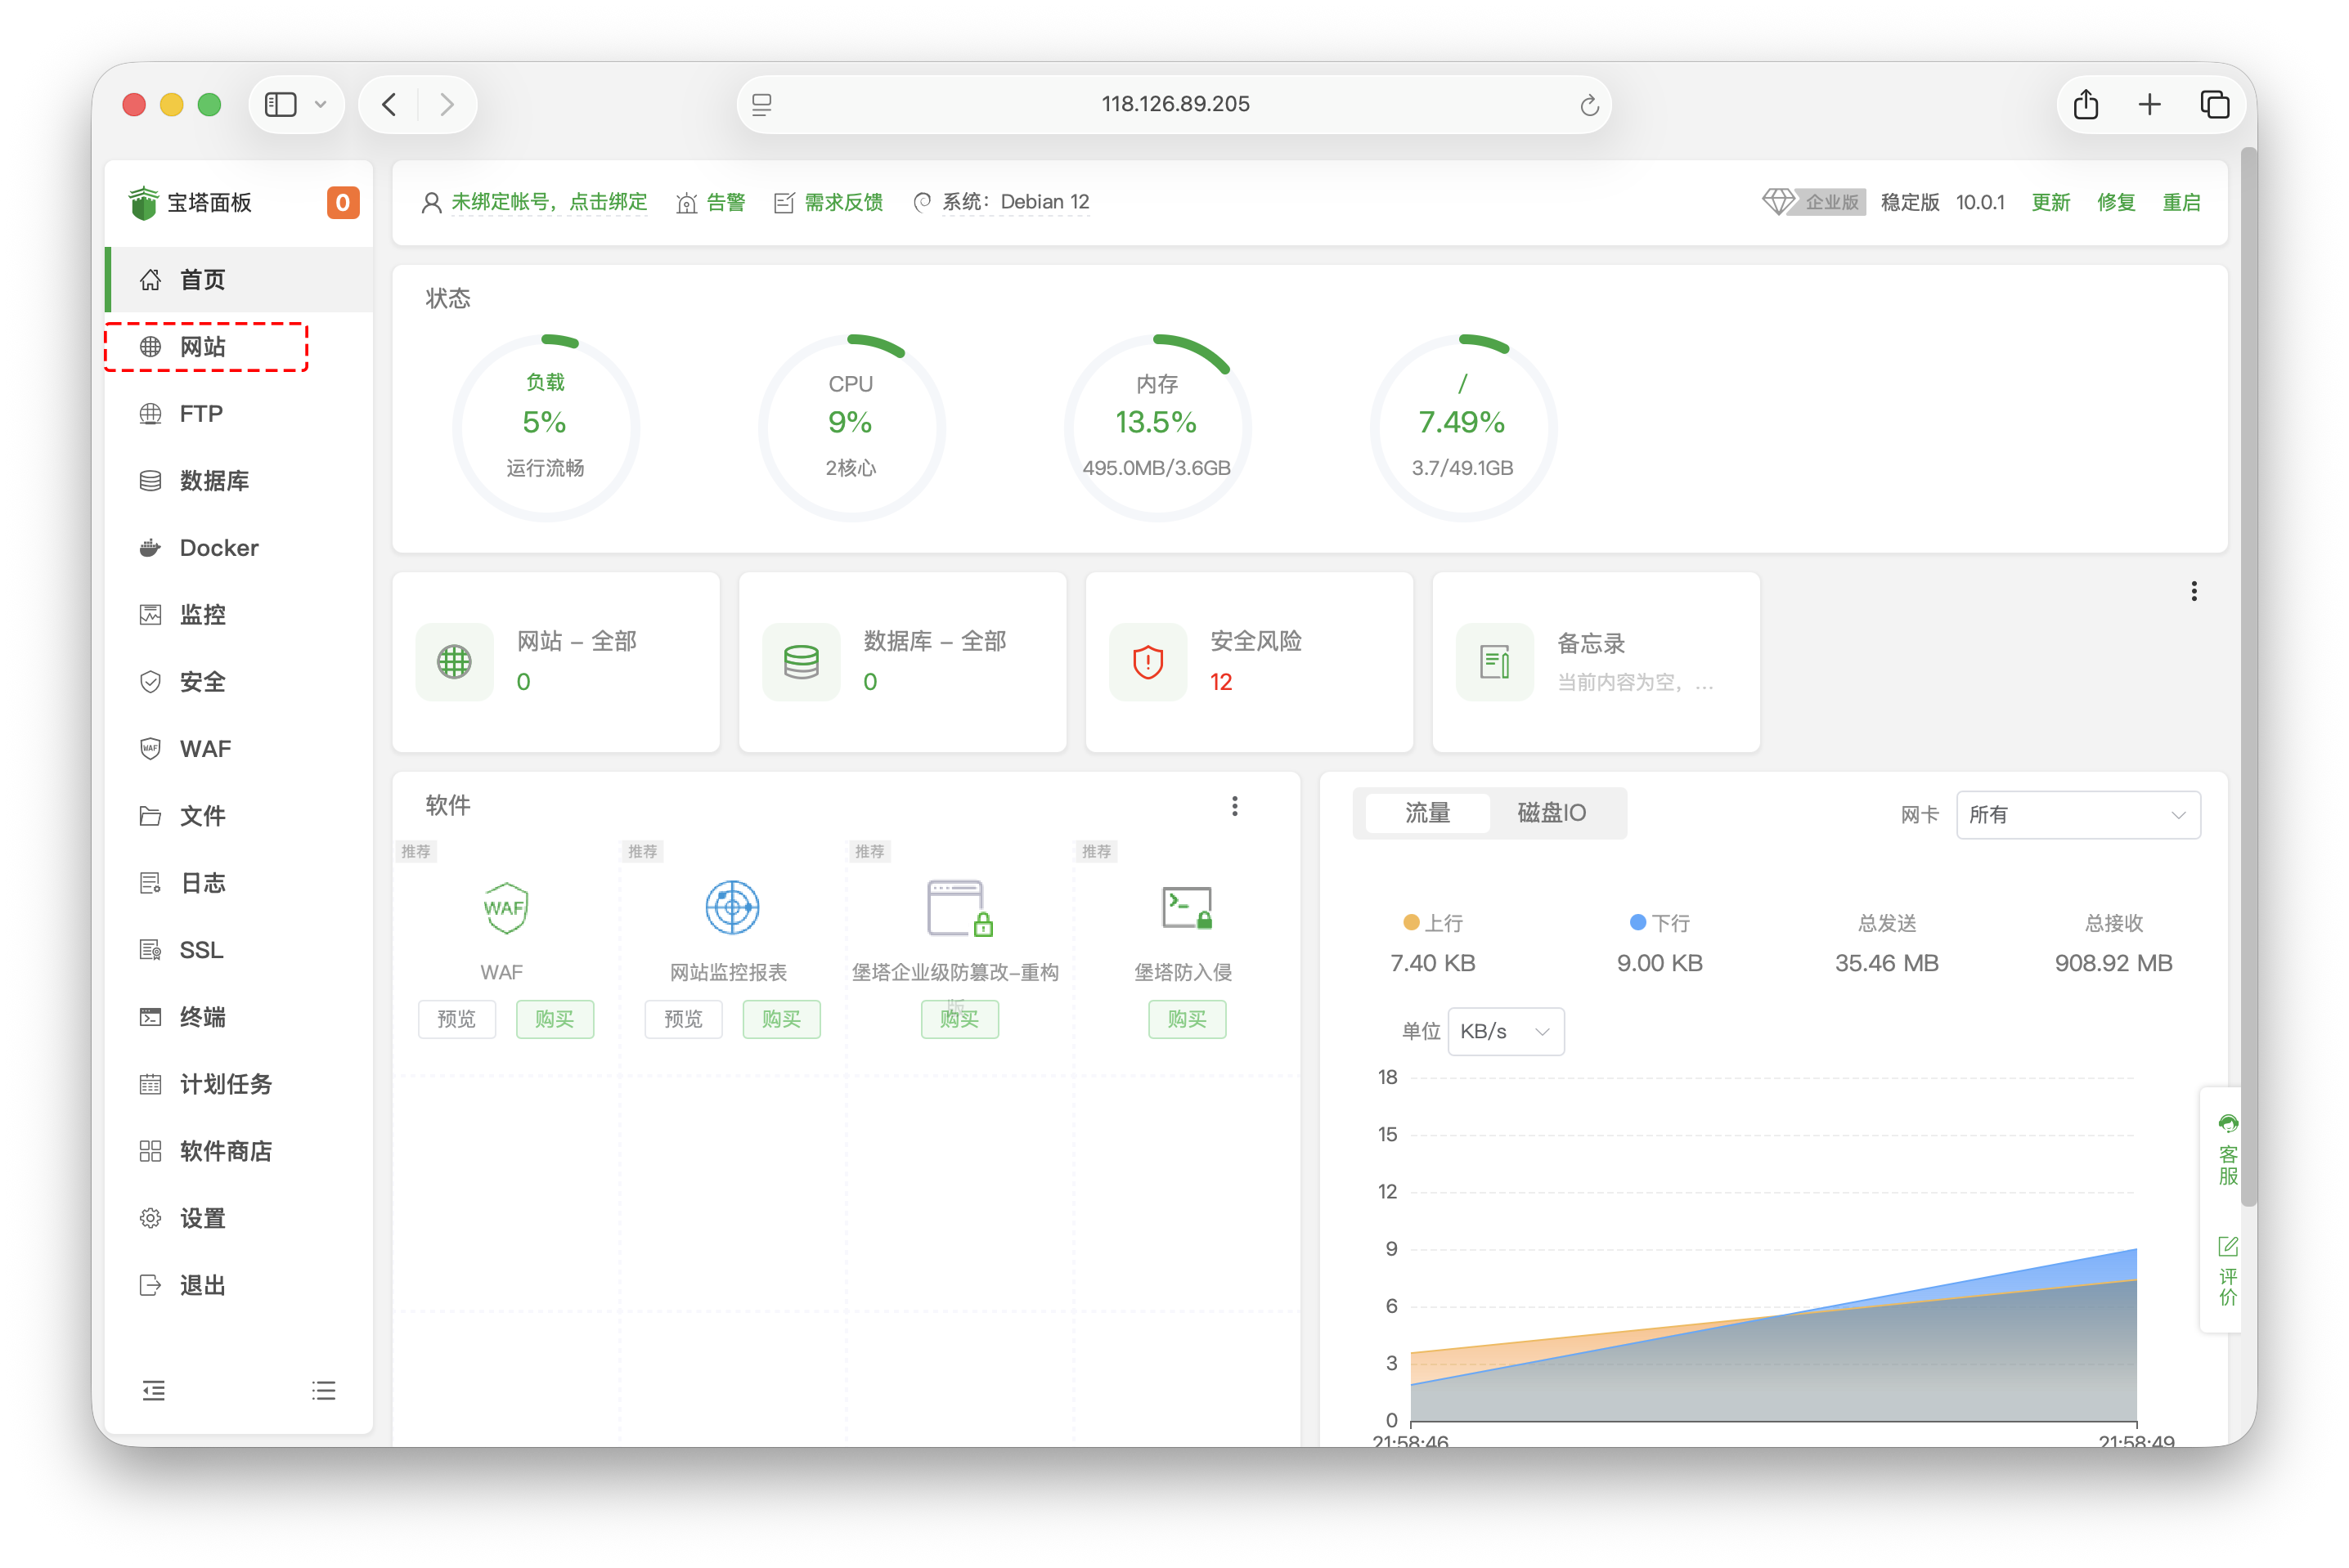Click the Safari address bar

tap(1174, 104)
